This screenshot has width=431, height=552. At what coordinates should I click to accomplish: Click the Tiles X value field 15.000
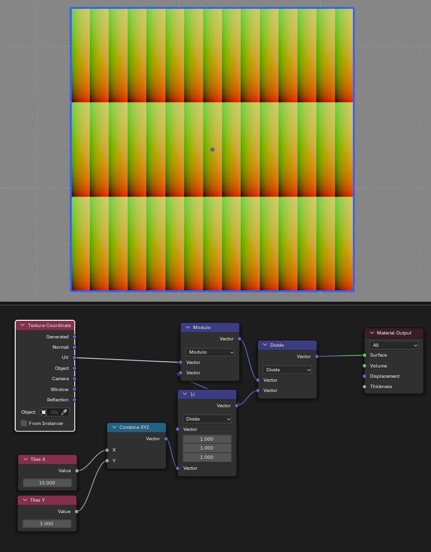[47, 483]
